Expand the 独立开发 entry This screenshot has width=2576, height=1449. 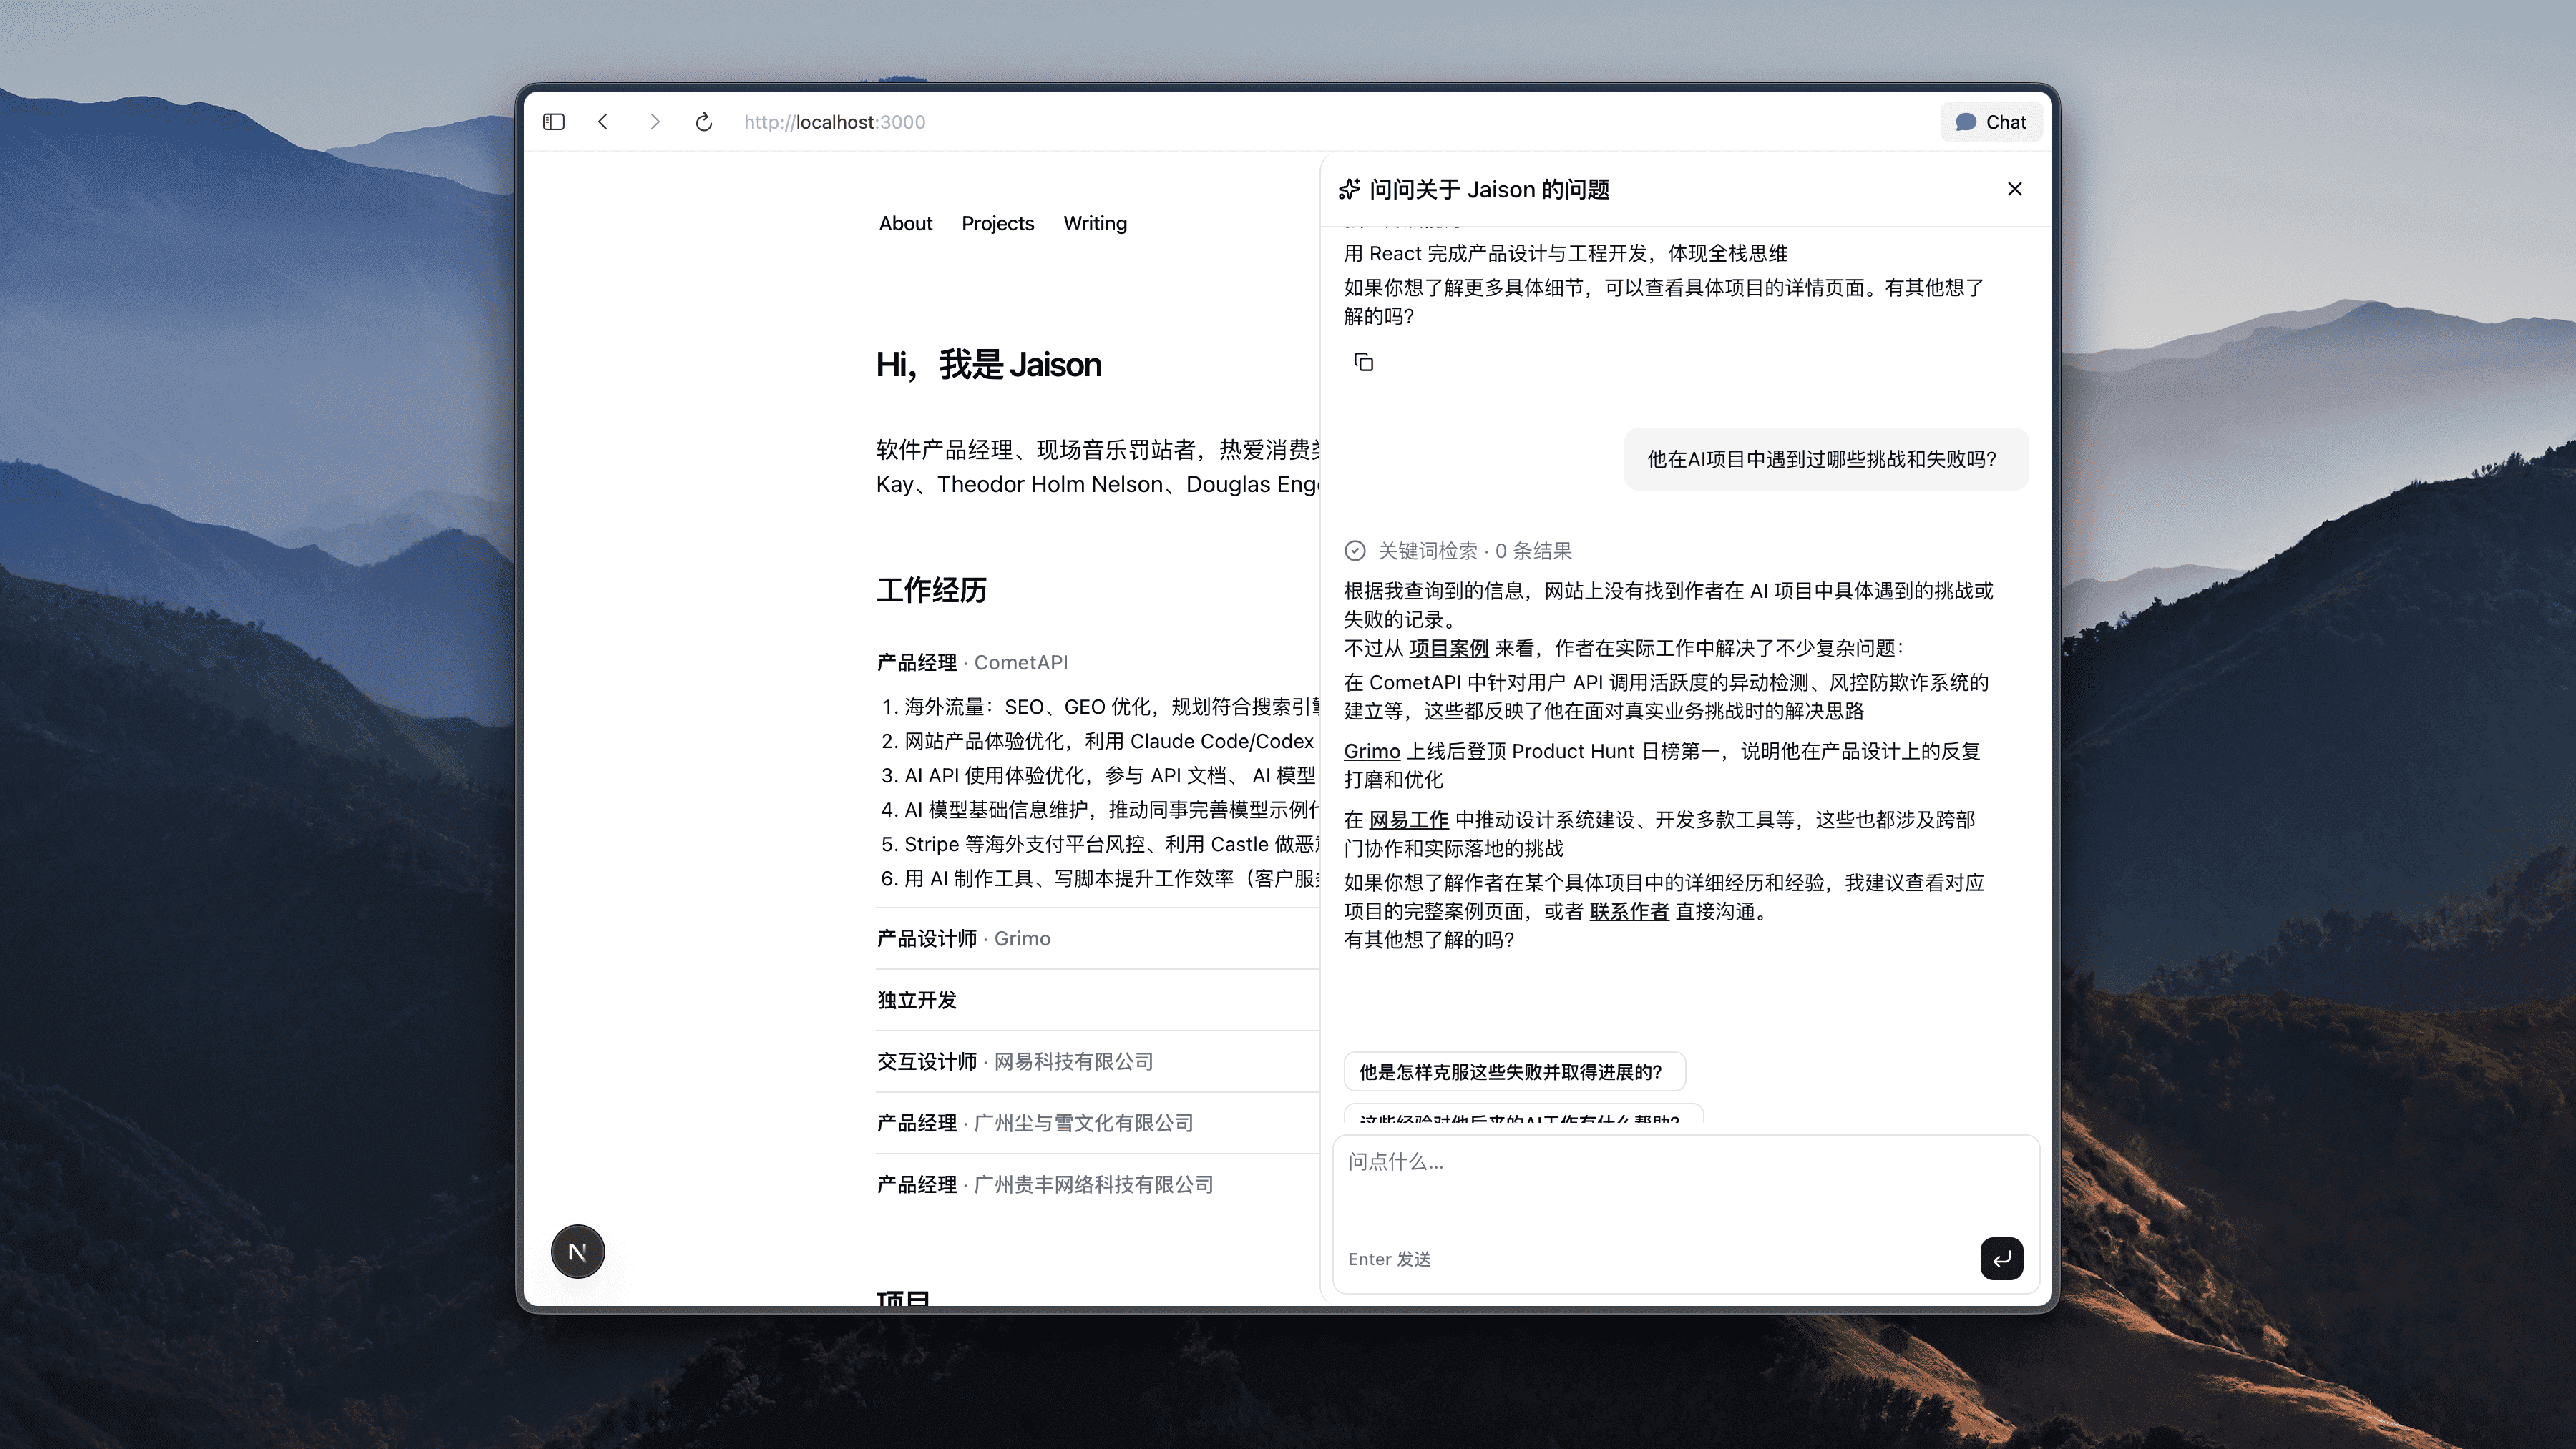pyautogui.click(x=1097, y=1001)
